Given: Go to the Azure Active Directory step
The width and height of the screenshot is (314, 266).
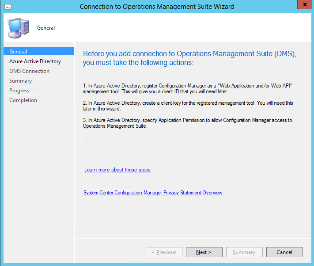Looking at the screenshot, I should point(35,61).
